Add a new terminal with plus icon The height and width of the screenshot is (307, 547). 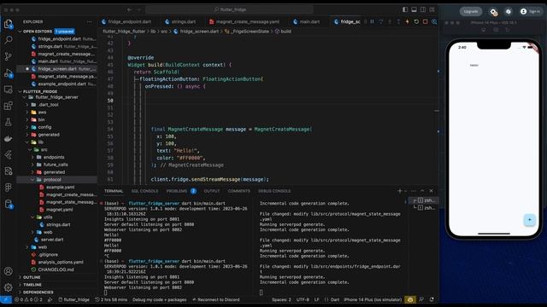tap(400, 191)
